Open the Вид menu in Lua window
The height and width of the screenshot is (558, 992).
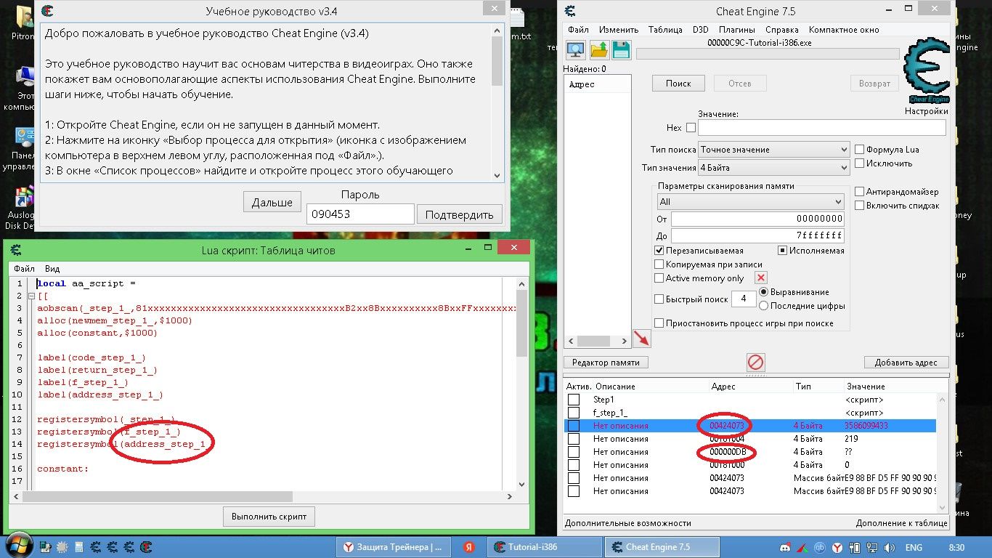(x=52, y=269)
